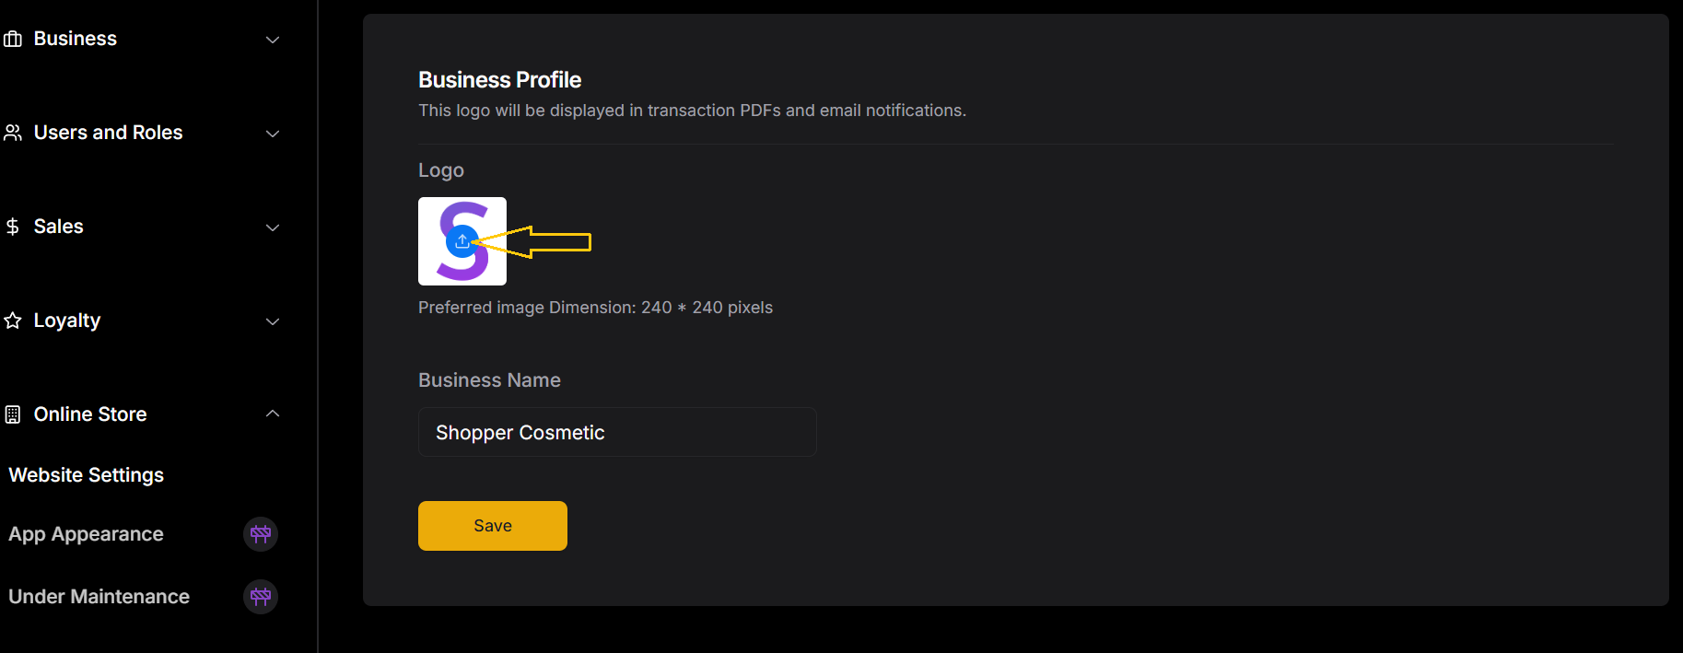Screen dimensions: 1683x653
Task: Click the business logo thumbnail
Action: point(462,241)
